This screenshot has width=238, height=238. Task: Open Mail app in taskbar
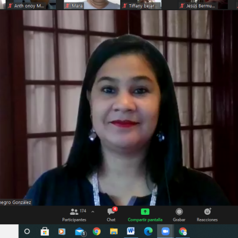tap(80, 231)
